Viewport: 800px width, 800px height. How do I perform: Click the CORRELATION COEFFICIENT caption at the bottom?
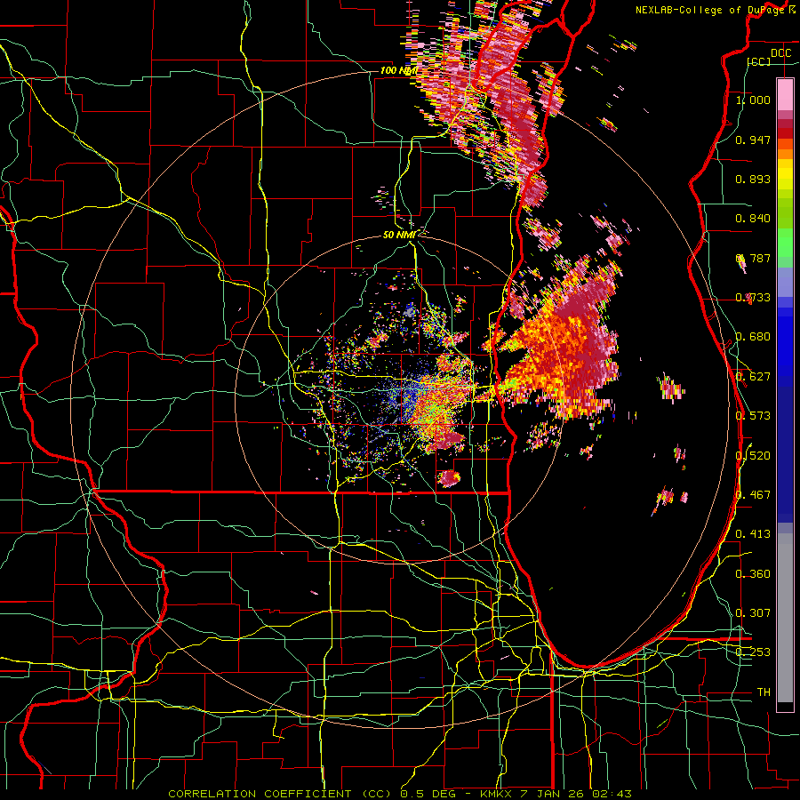point(400,794)
